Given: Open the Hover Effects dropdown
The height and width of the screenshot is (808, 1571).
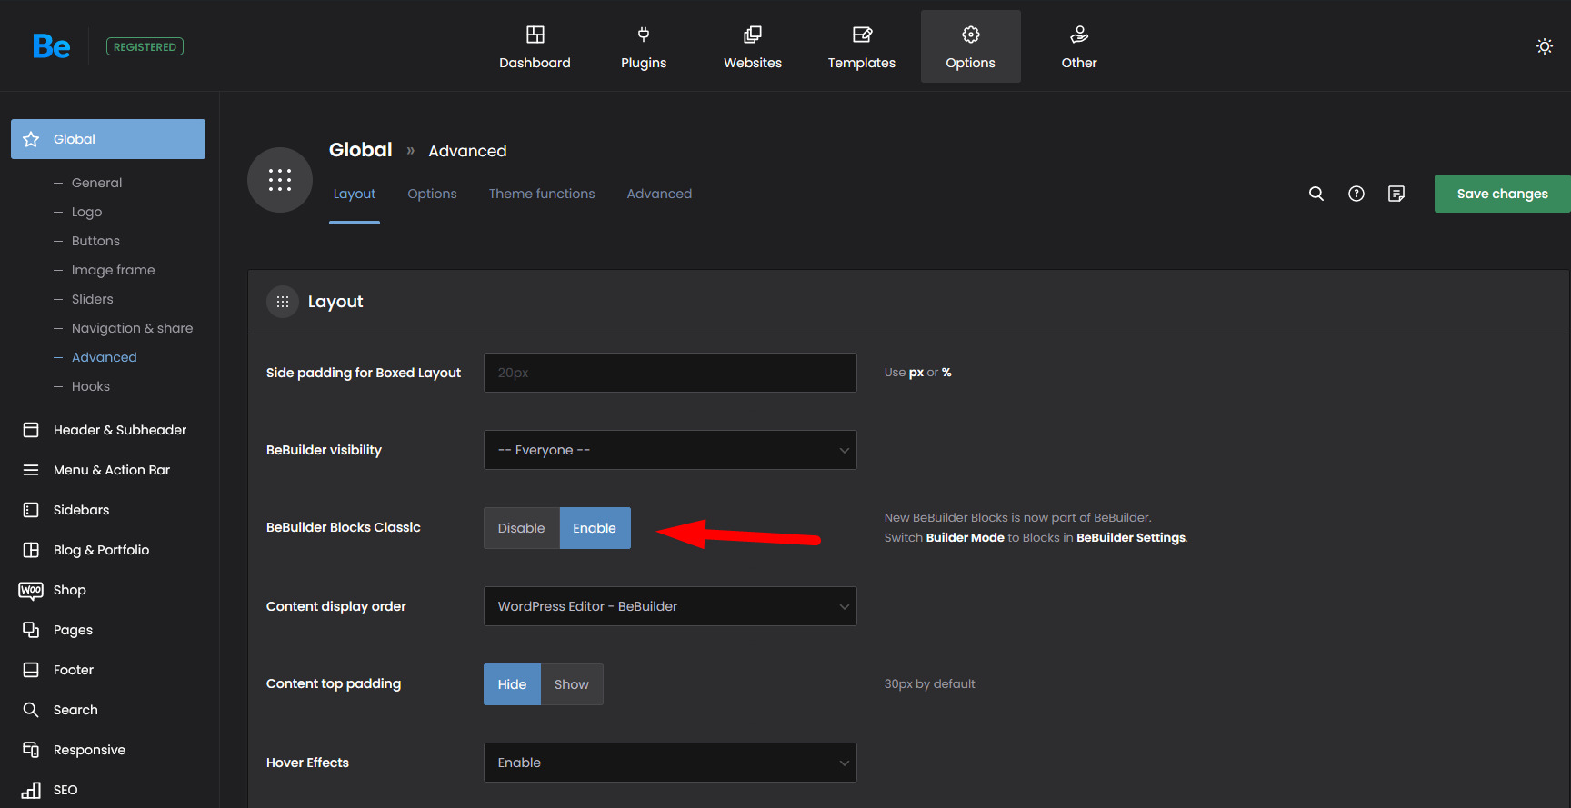Looking at the screenshot, I should tap(670, 763).
